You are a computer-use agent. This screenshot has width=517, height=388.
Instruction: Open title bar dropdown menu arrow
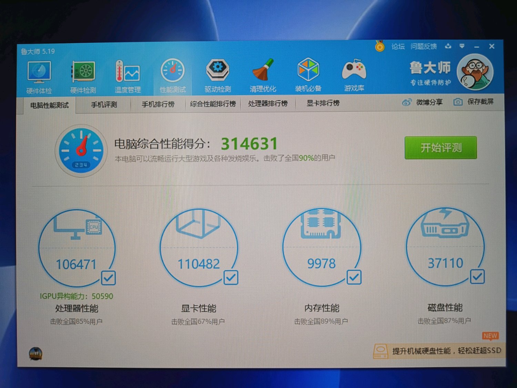click(462, 46)
